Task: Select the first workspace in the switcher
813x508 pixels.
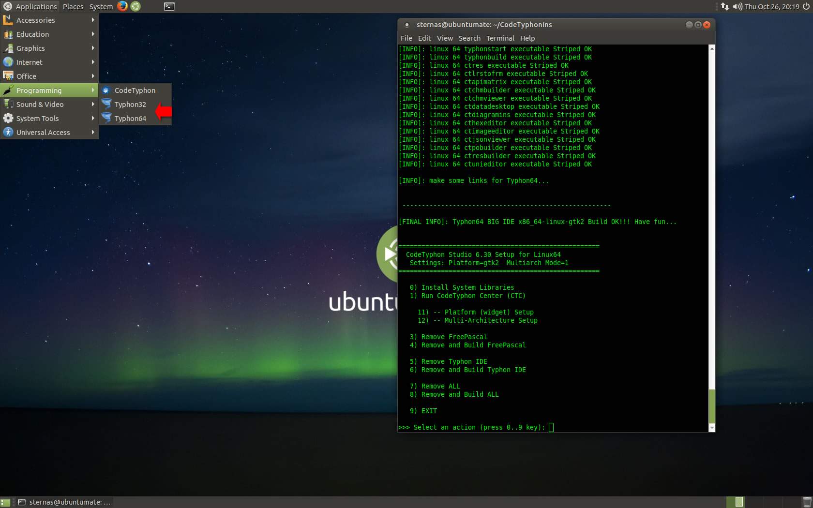Action: point(736,502)
